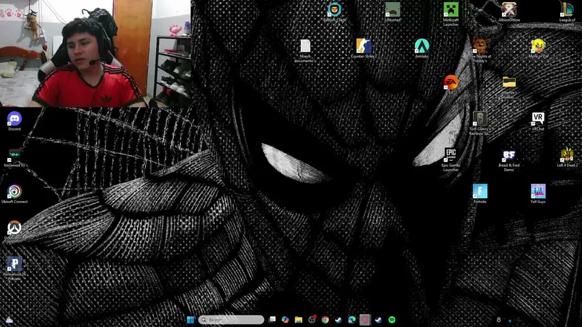This screenshot has height=327, width=582.
Task: Select the AlbionOnline shortcut
Action: point(509,10)
